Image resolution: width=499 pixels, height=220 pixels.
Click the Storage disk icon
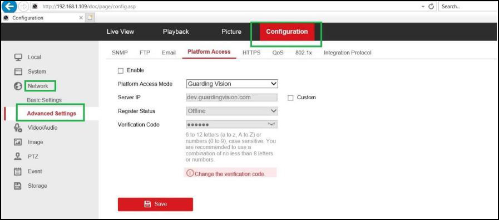point(18,186)
